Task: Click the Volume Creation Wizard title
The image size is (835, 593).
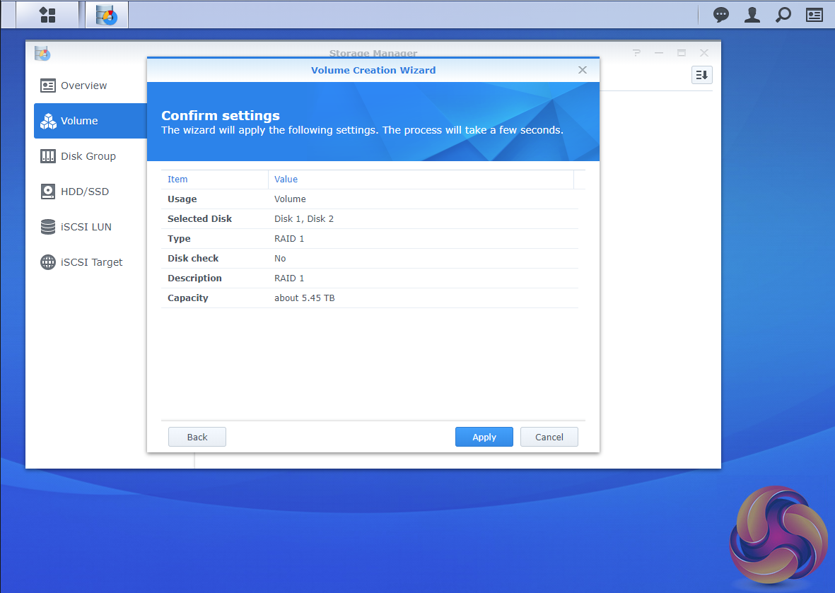Action: point(373,70)
